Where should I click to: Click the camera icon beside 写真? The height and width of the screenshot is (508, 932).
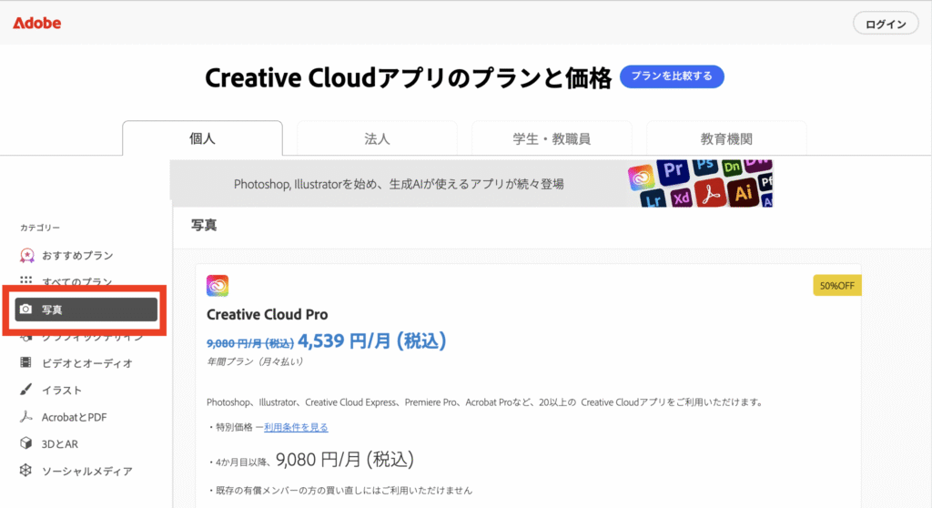26,310
